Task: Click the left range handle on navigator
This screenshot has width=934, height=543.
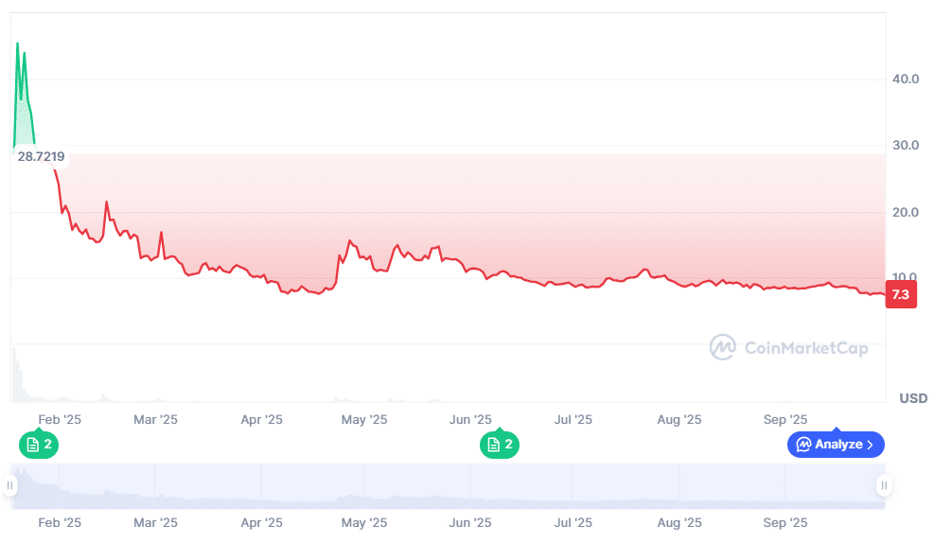Action: [x=10, y=486]
